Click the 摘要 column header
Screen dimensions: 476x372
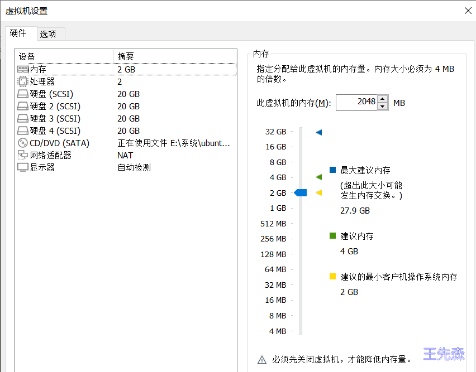click(x=174, y=56)
